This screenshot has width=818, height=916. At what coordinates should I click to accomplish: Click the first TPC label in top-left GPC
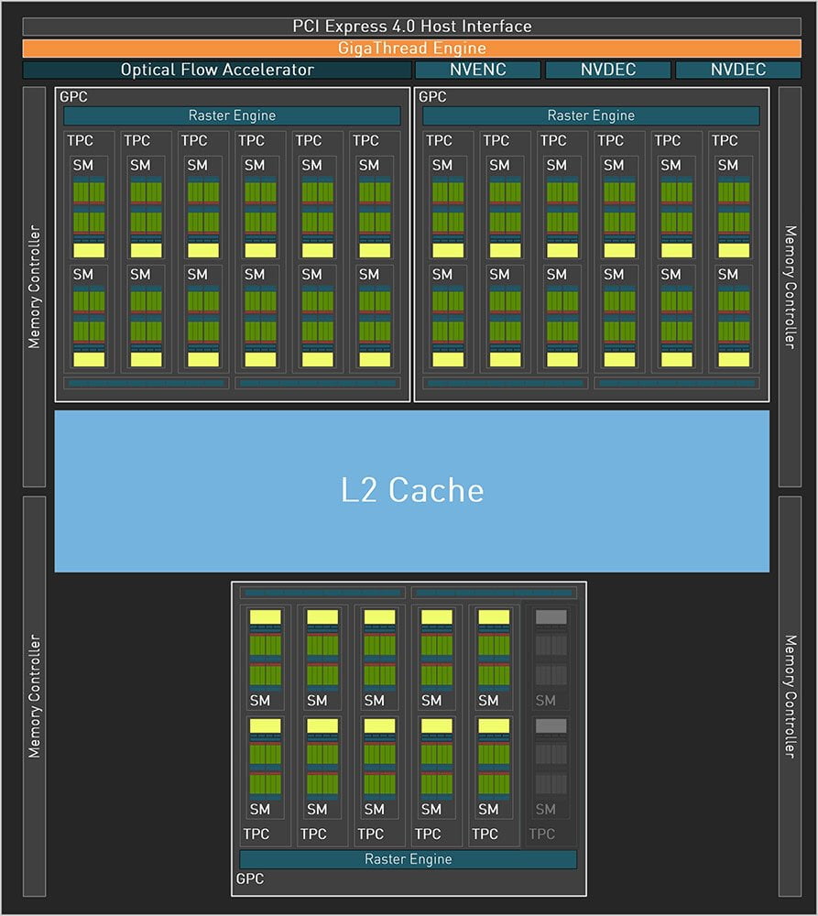pos(80,141)
